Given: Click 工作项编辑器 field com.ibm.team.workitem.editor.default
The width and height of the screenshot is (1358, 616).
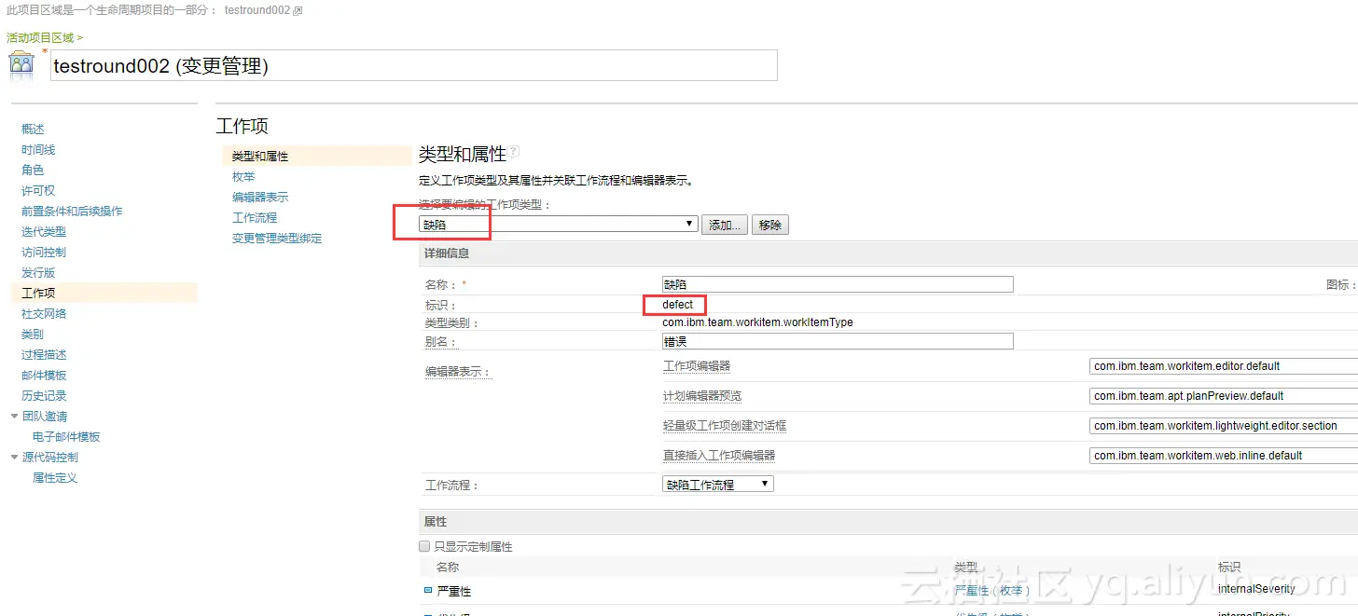Looking at the screenshot, I should (x=1224, y=366).
